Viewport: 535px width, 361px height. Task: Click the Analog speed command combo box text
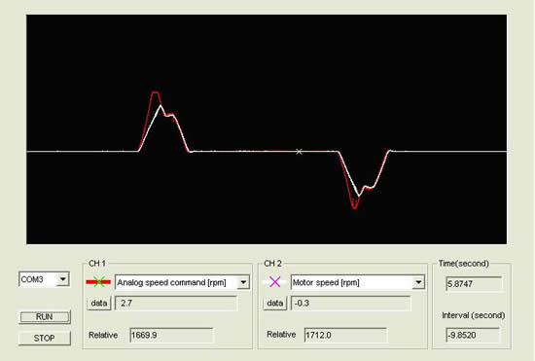[171, 282]
